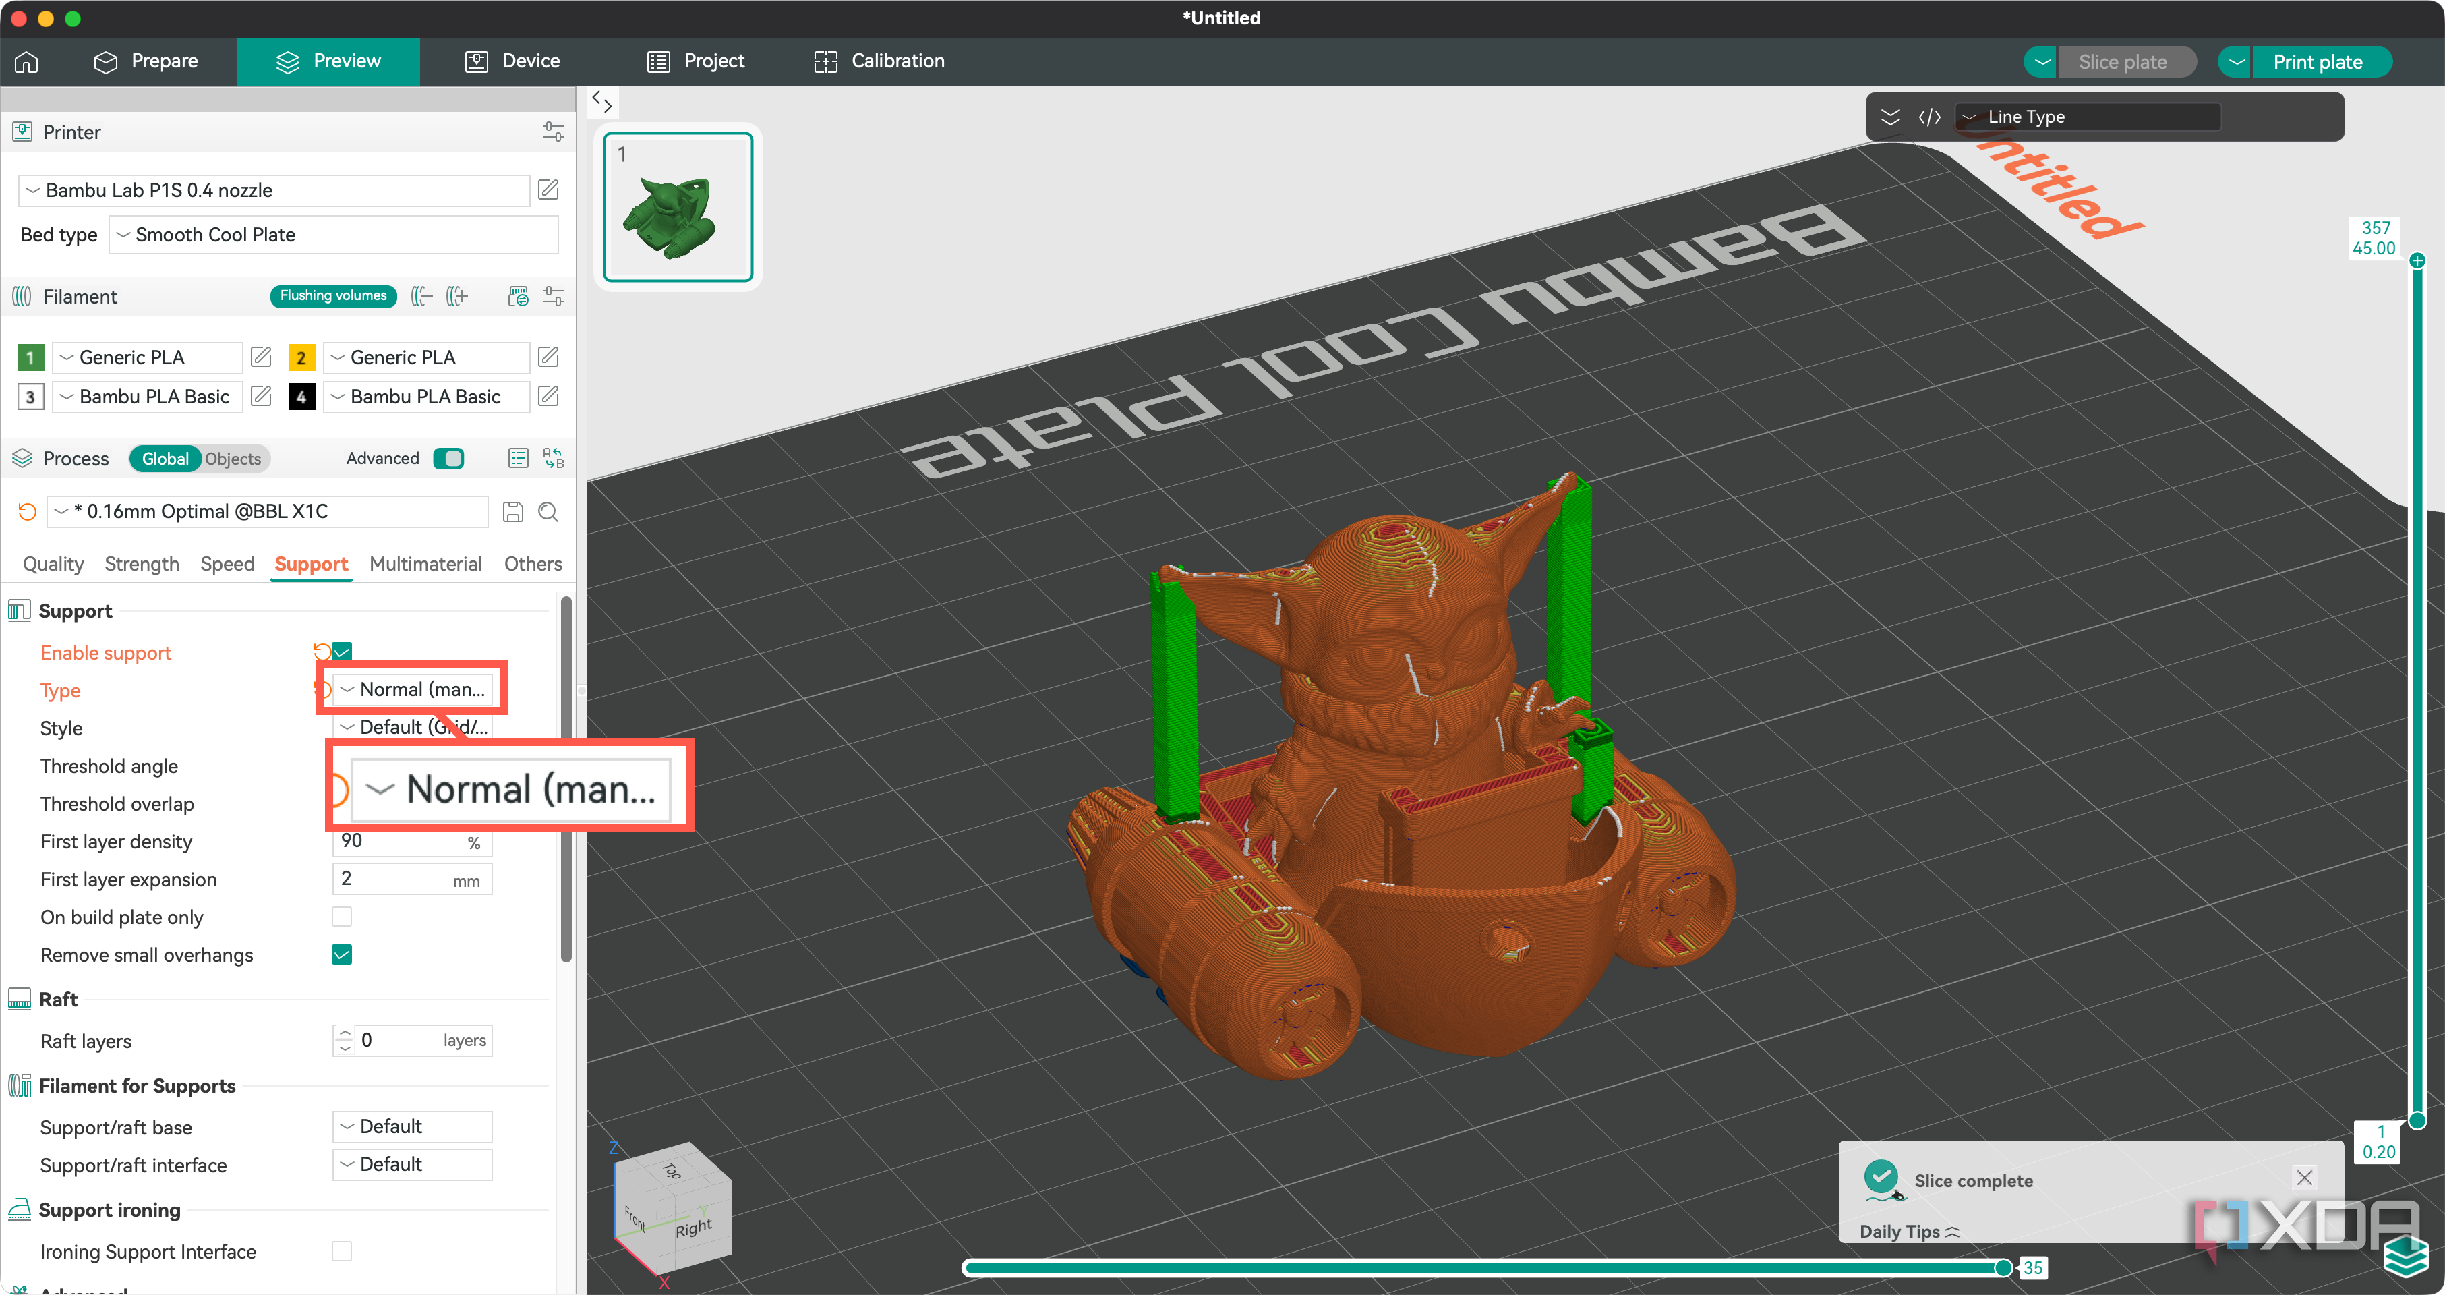Edit filament 4 Bambu PLA Basic preset
The width and height of the screenshot is (2445, 1295).
pyautogui.click(x=549, y=396)
